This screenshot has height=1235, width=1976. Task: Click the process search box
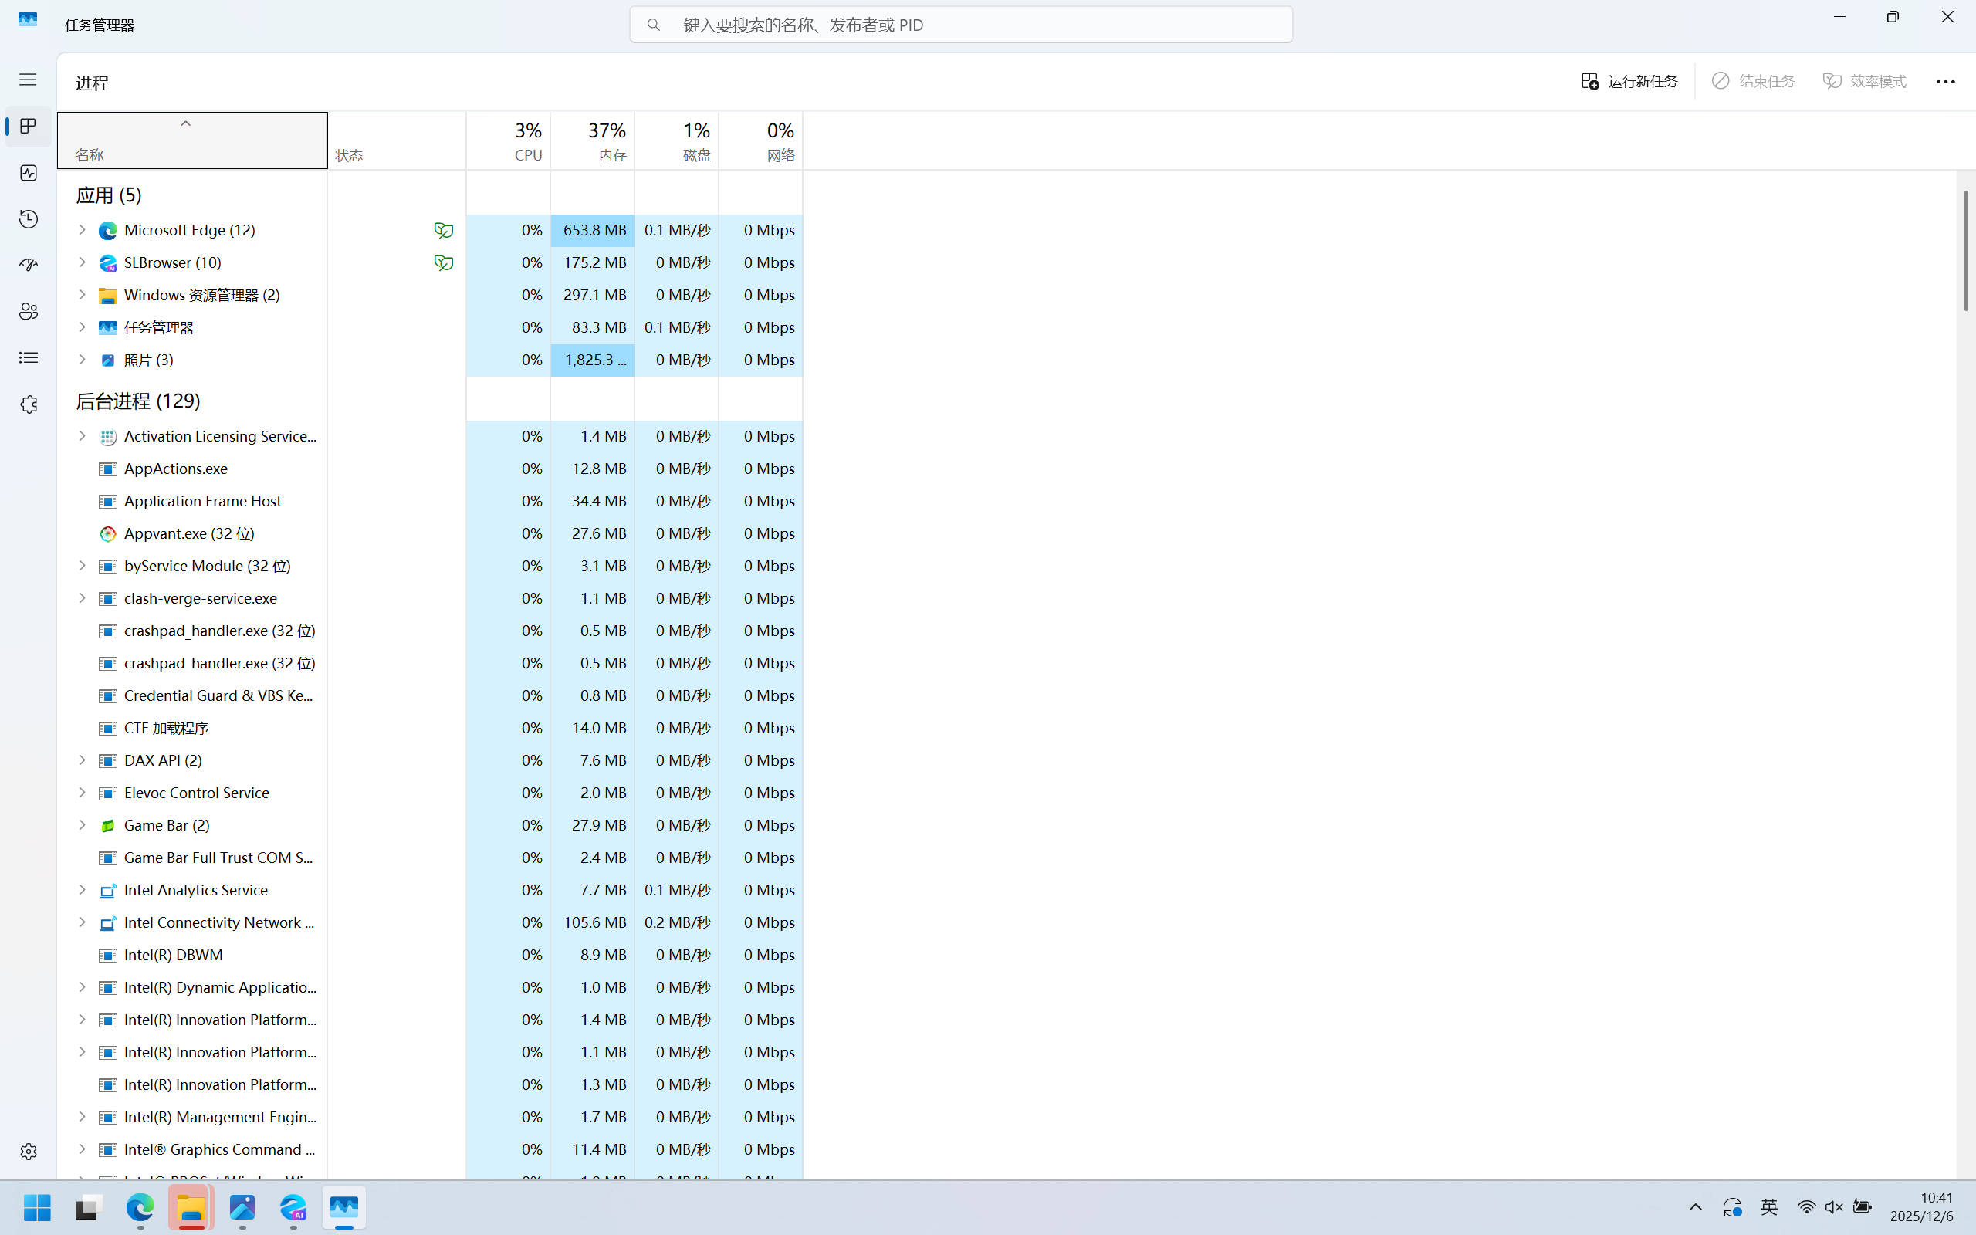coord(960,25)
